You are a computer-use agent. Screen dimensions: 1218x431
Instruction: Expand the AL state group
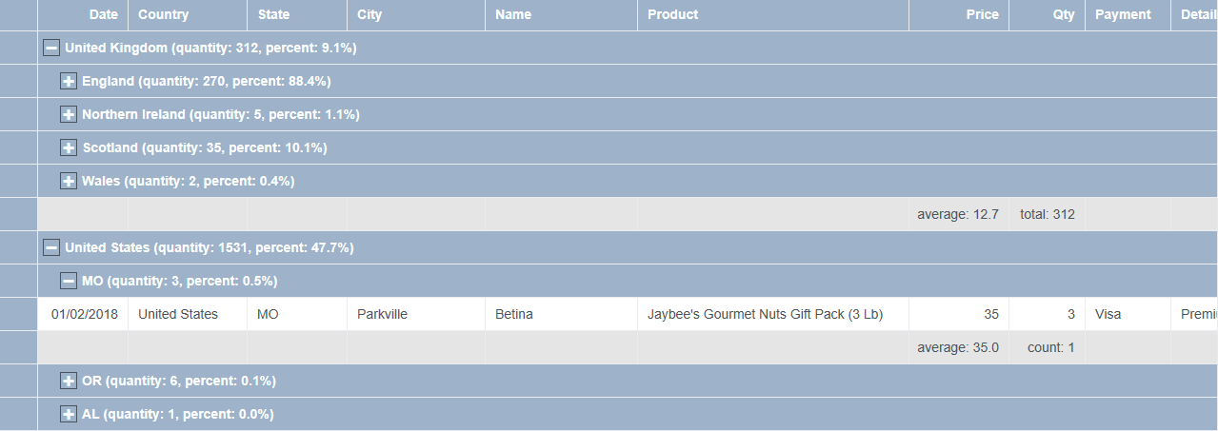[69, 414]
